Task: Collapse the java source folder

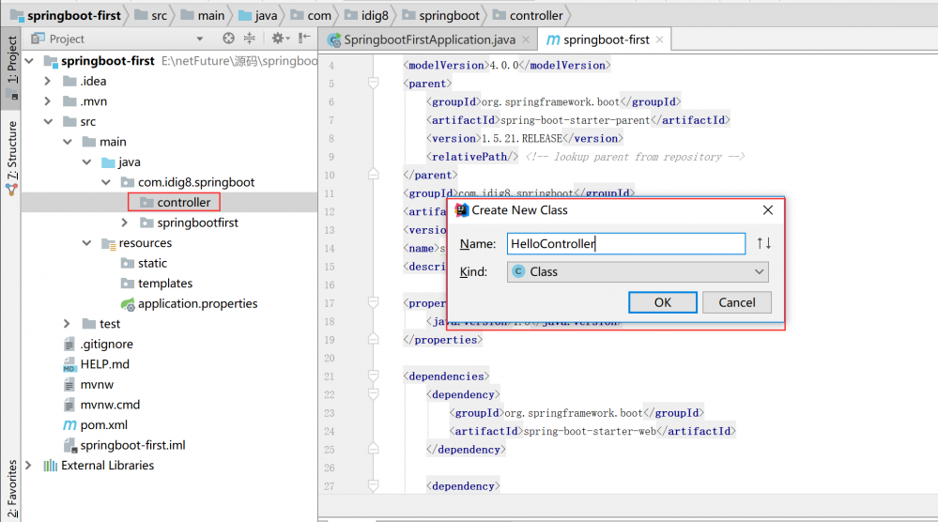Action: 86,162
